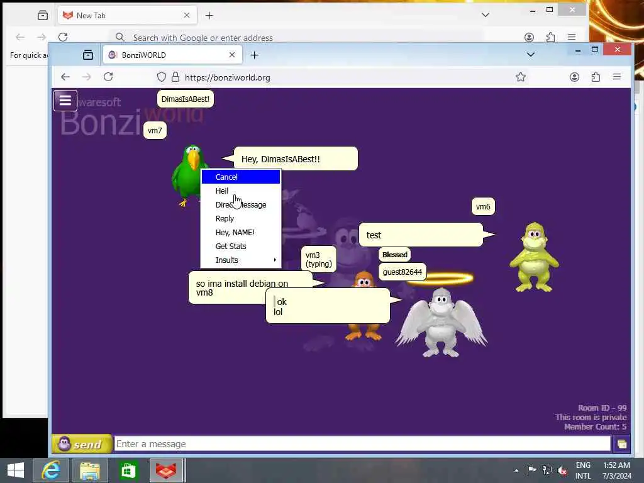Viewport: 644px width, 483px height.
Task: Open application menu in BonziWORLD window
Action: pos(617,77)
